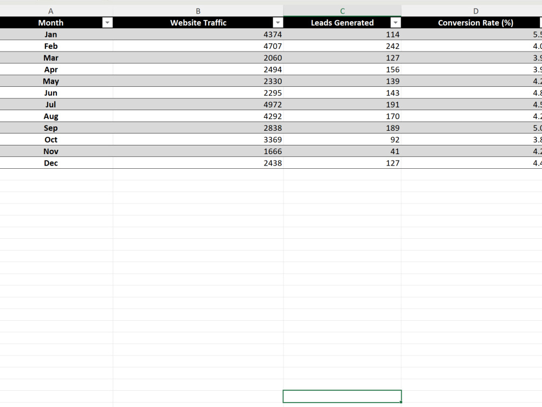Click leads value 191 for Jul
Image resolution: width=542 pixels, height=407 pixels.
[342, 105]
